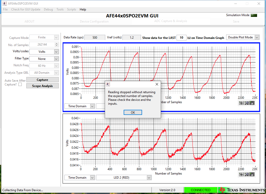Click the dialog's running-man icon
This screenshot has height=194, width=266.
pyautogui.click(x=108, y=84)
